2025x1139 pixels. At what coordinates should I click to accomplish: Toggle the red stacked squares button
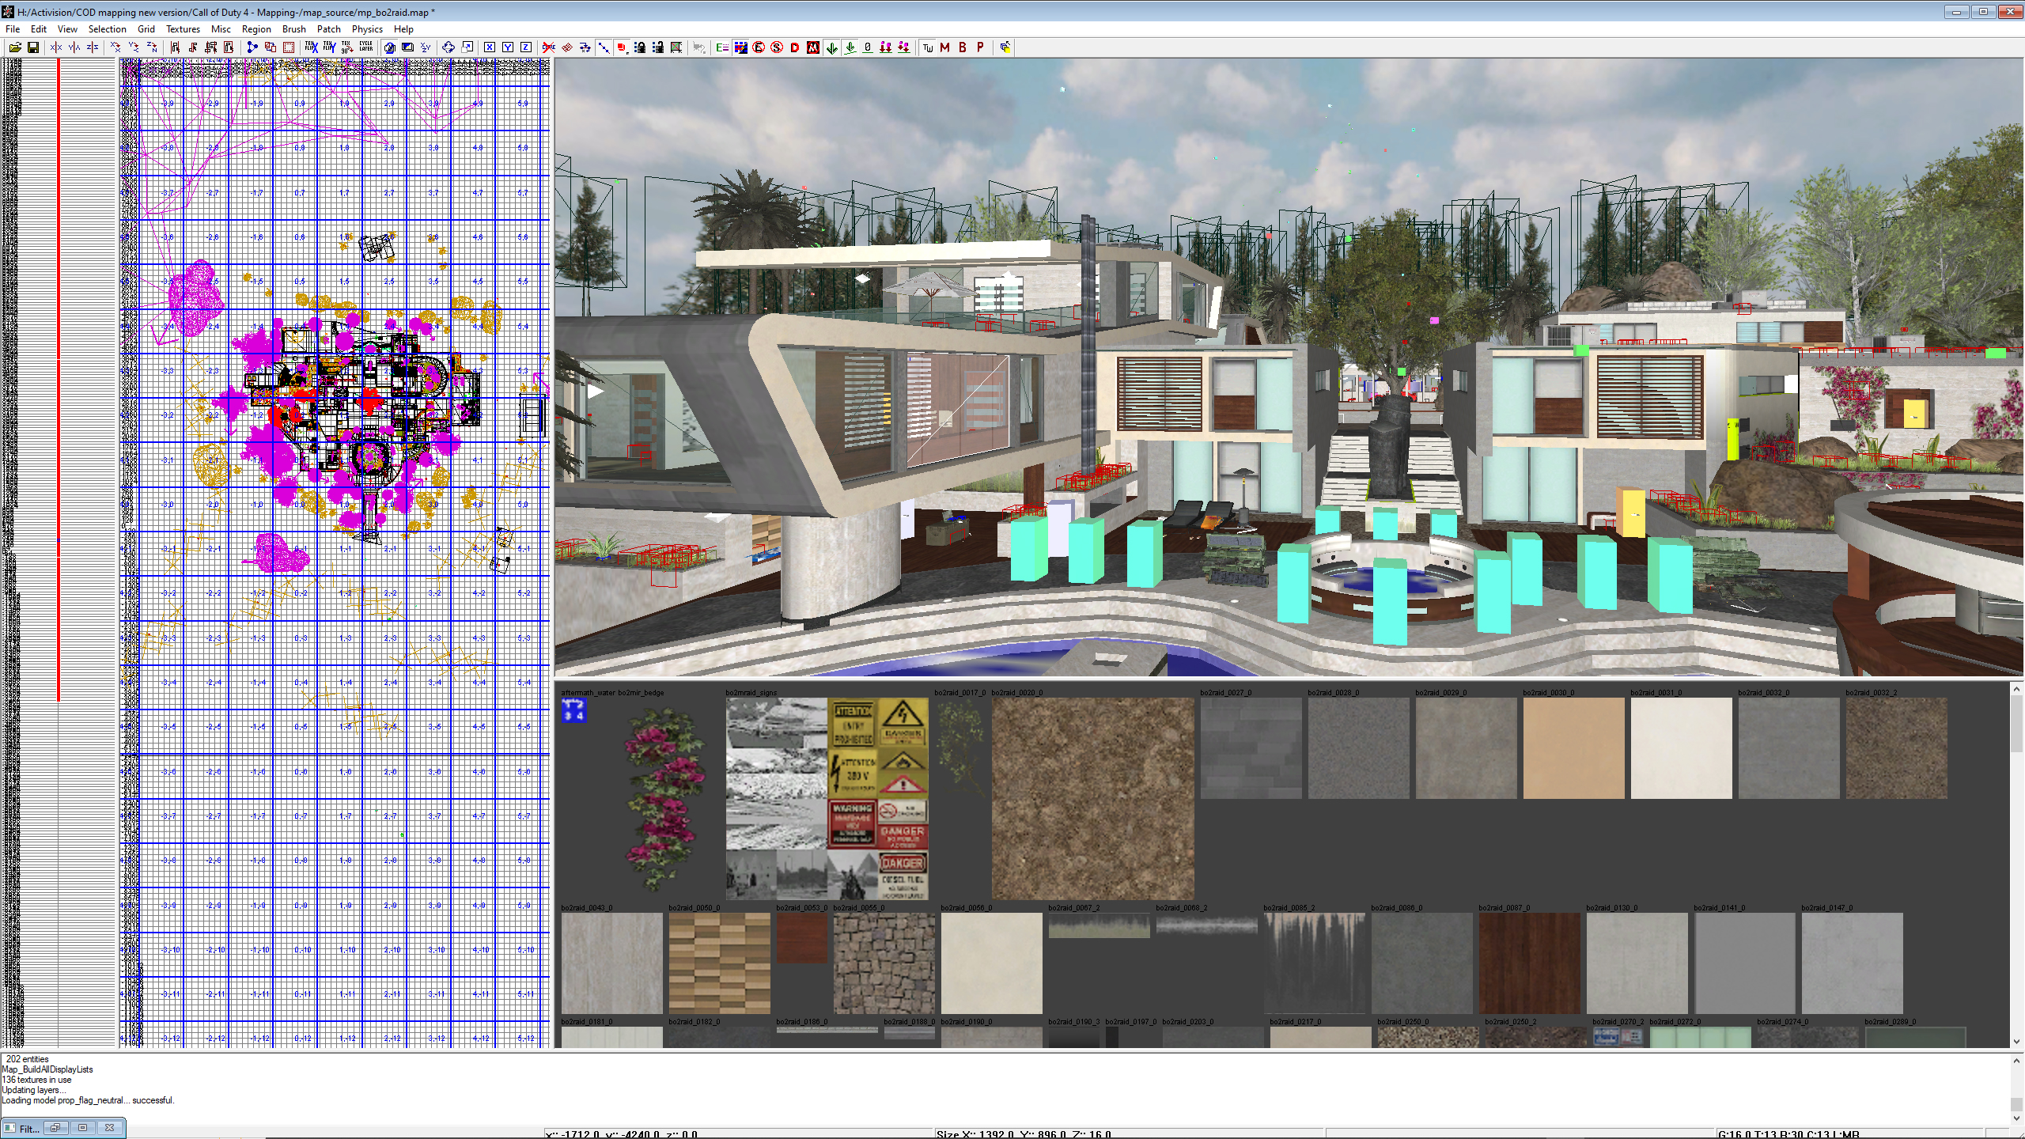pos(622,47)
